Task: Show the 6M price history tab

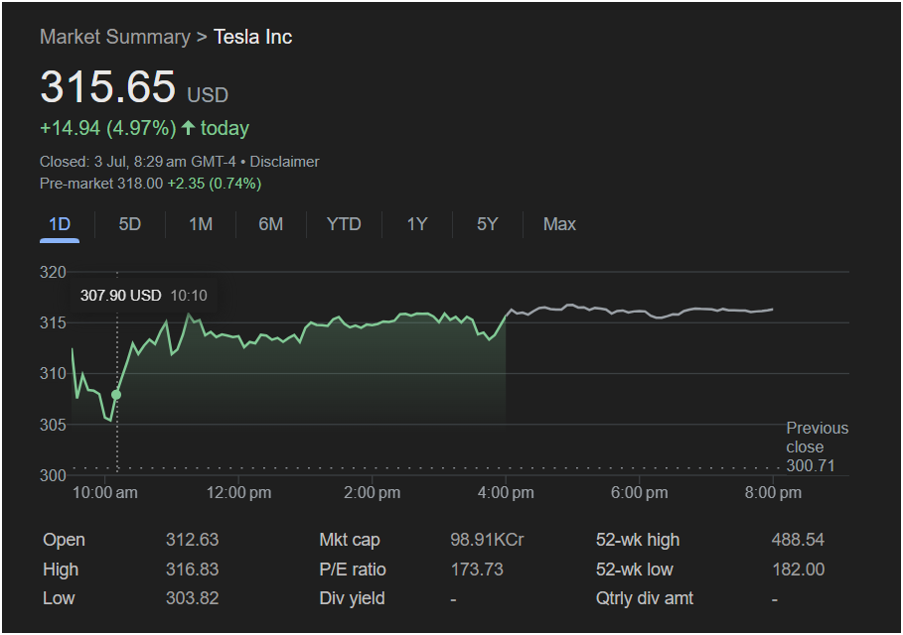Action: point(270,224)
